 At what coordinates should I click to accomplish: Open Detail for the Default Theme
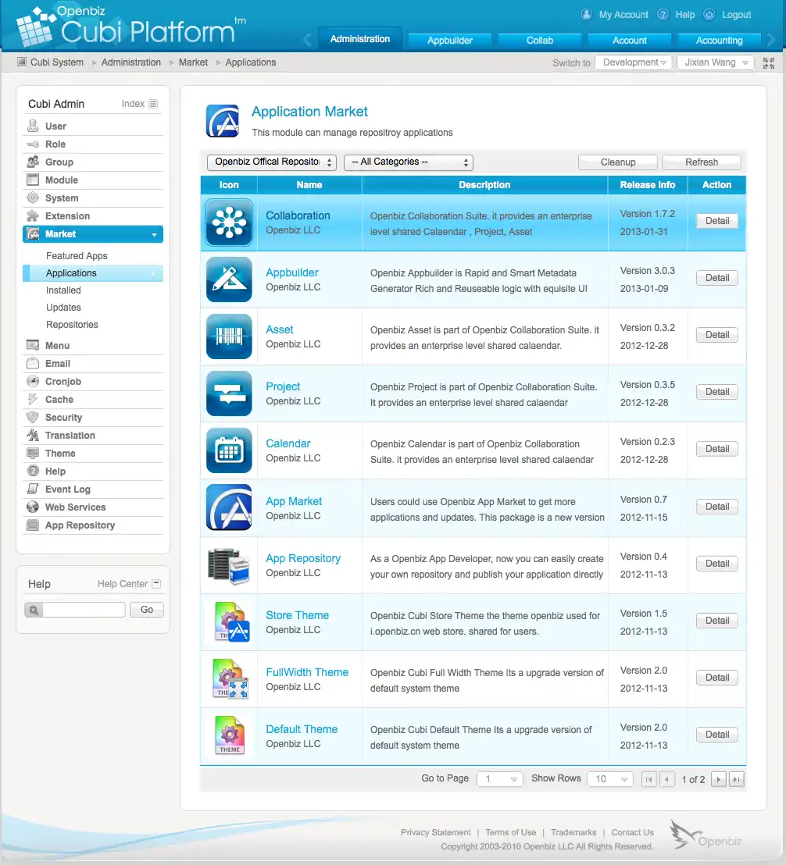point(717,735)
